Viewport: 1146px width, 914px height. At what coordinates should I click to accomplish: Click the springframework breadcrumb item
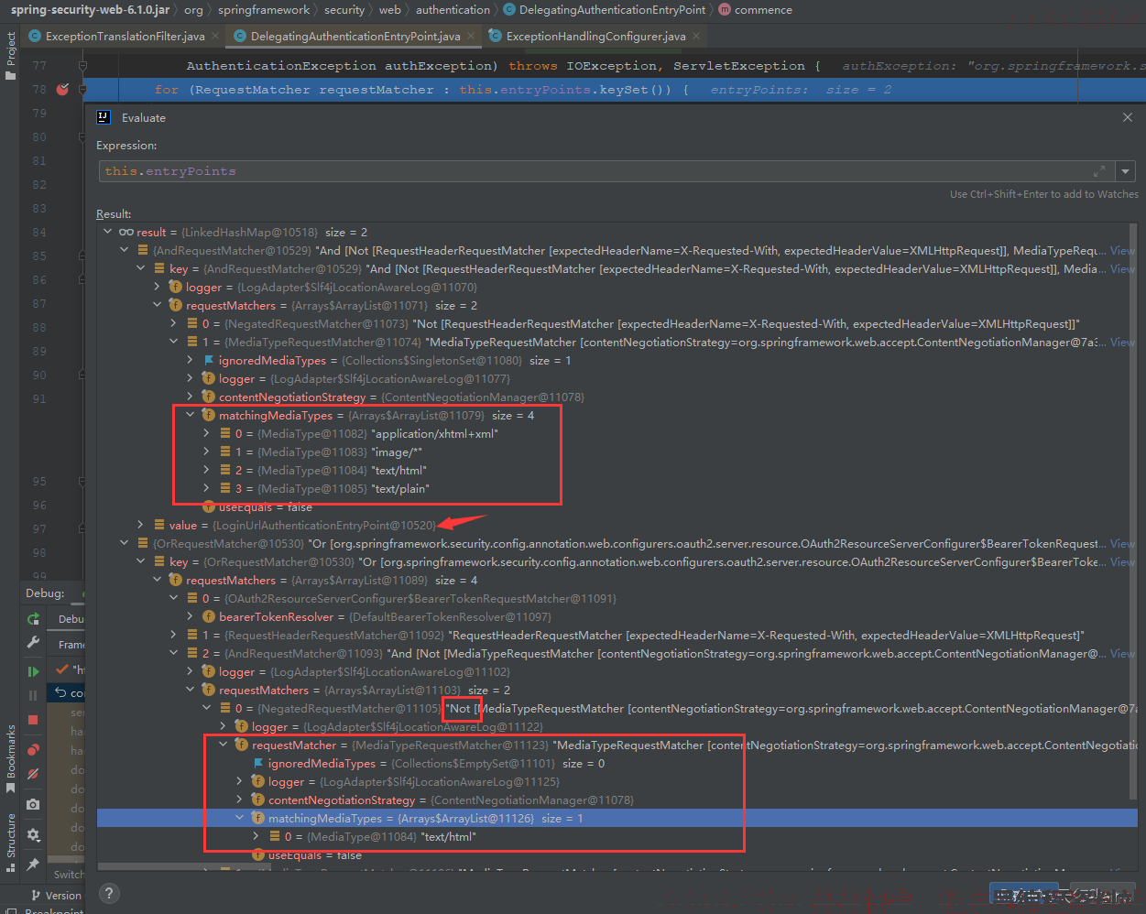click(x=264, y=10)
